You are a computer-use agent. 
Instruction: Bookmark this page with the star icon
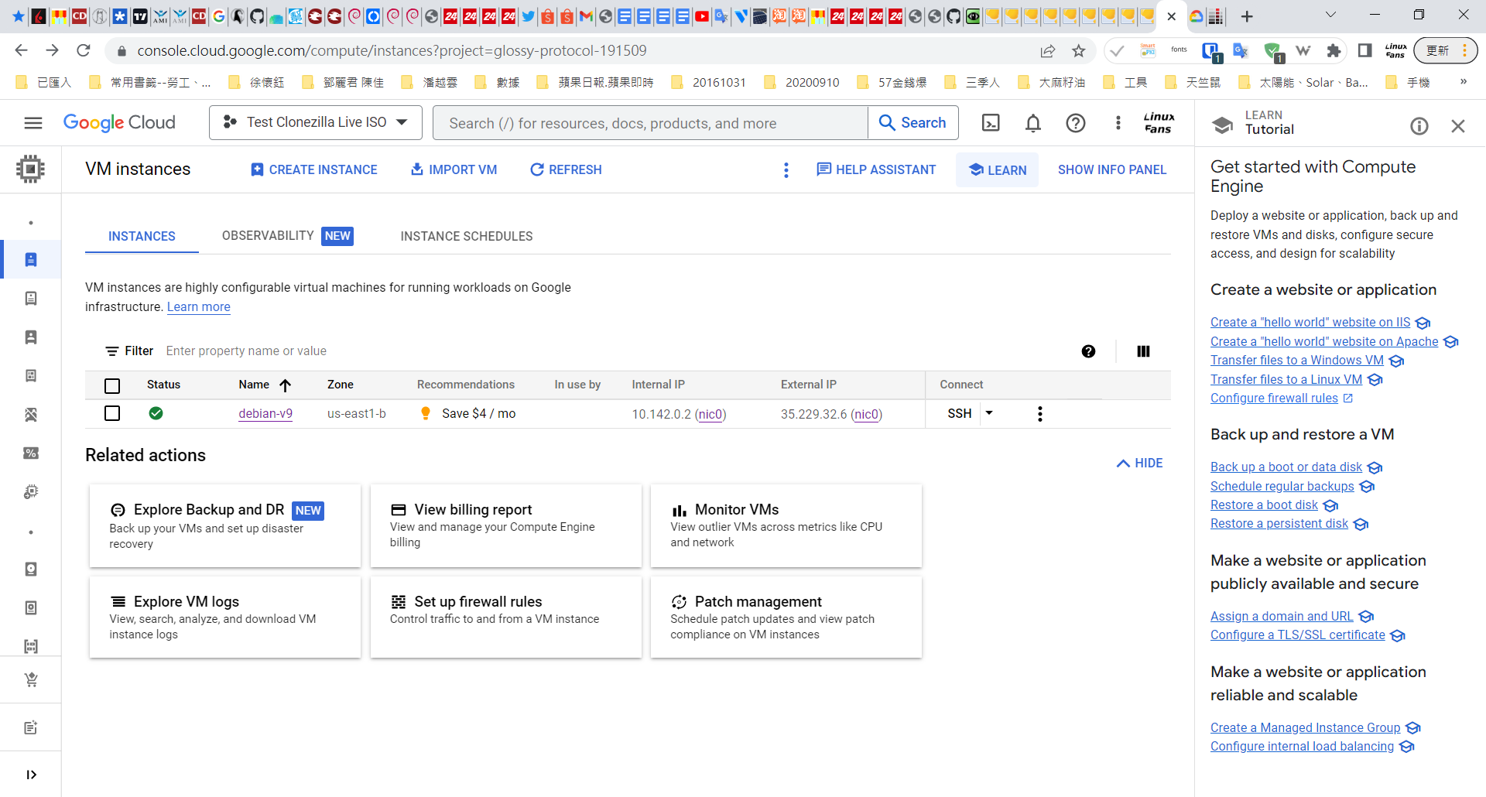click(1078, 51)
